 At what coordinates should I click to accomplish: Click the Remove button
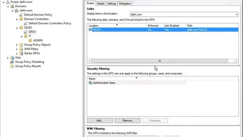[x=128, y=121]
